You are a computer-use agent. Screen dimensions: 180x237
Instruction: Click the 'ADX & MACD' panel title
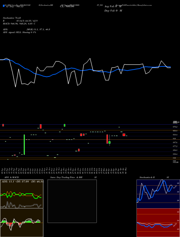[12, 177]
